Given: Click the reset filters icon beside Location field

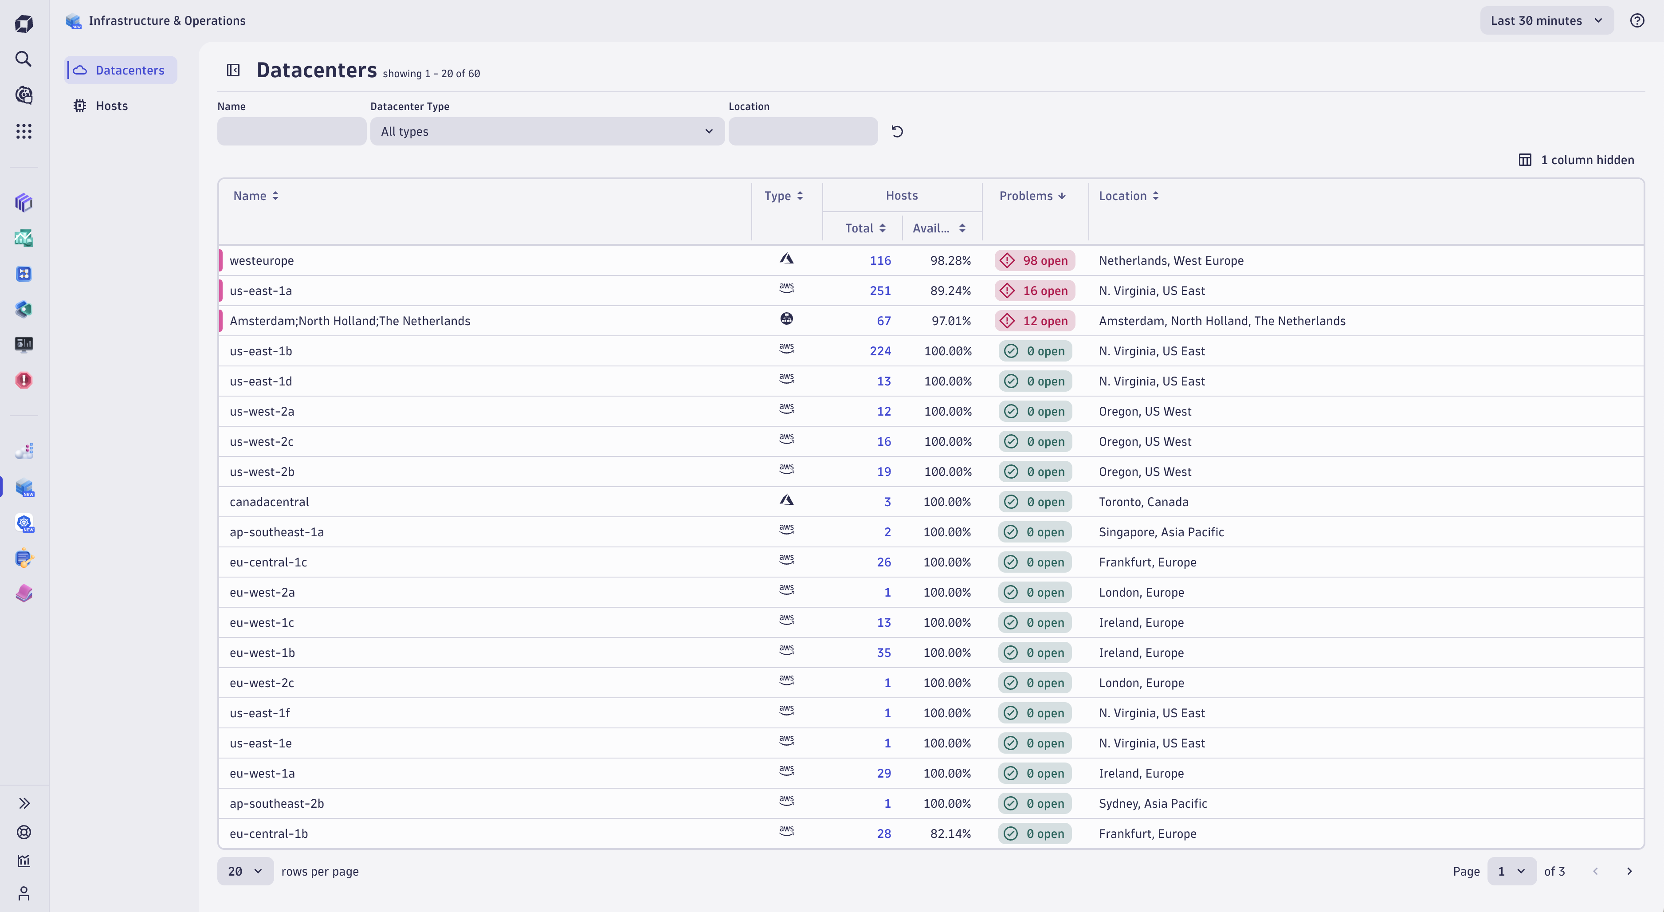Looking at the screenshot, I should tap(897, 131).
